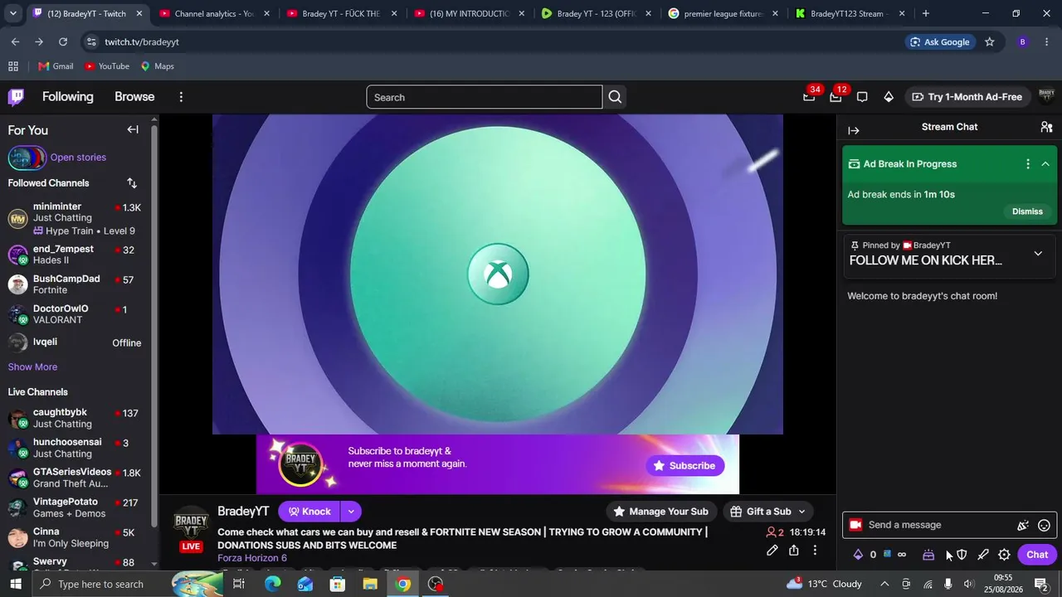The width and height of the screenshot is (1062, 597).
Task: Switch to the MY INTRODUCTION YouTube tab
Action: click(468, 14)
